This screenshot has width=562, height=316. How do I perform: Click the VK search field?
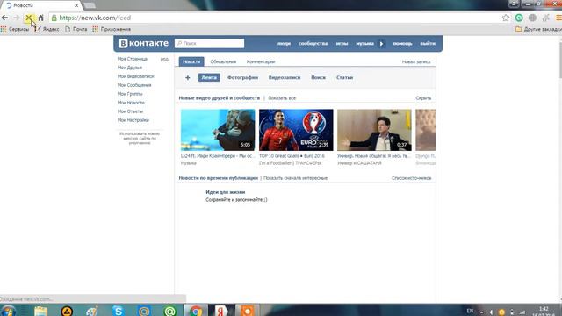tap(209, 43)
